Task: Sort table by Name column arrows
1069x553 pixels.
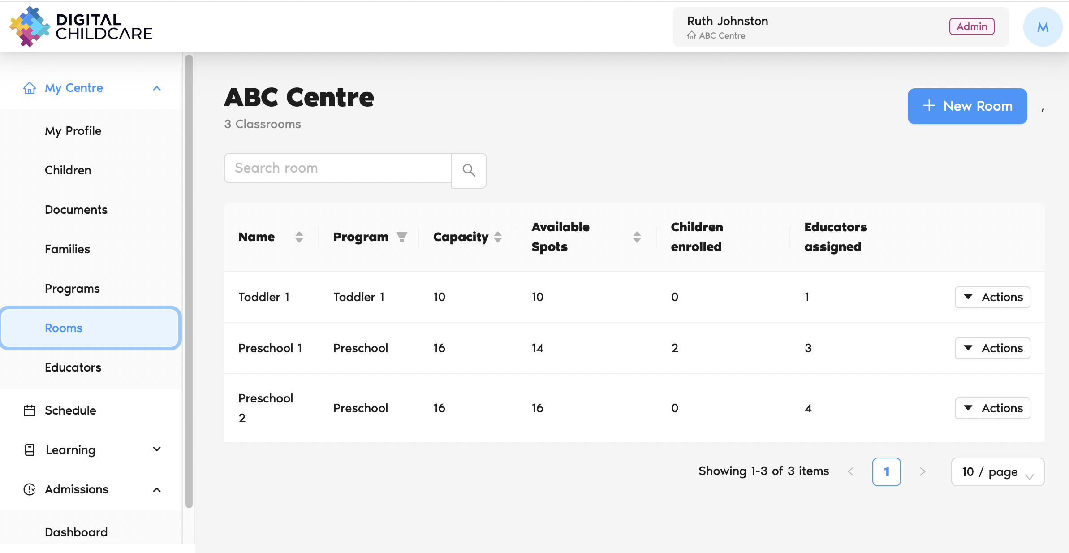Action: [x=299, y=237]
